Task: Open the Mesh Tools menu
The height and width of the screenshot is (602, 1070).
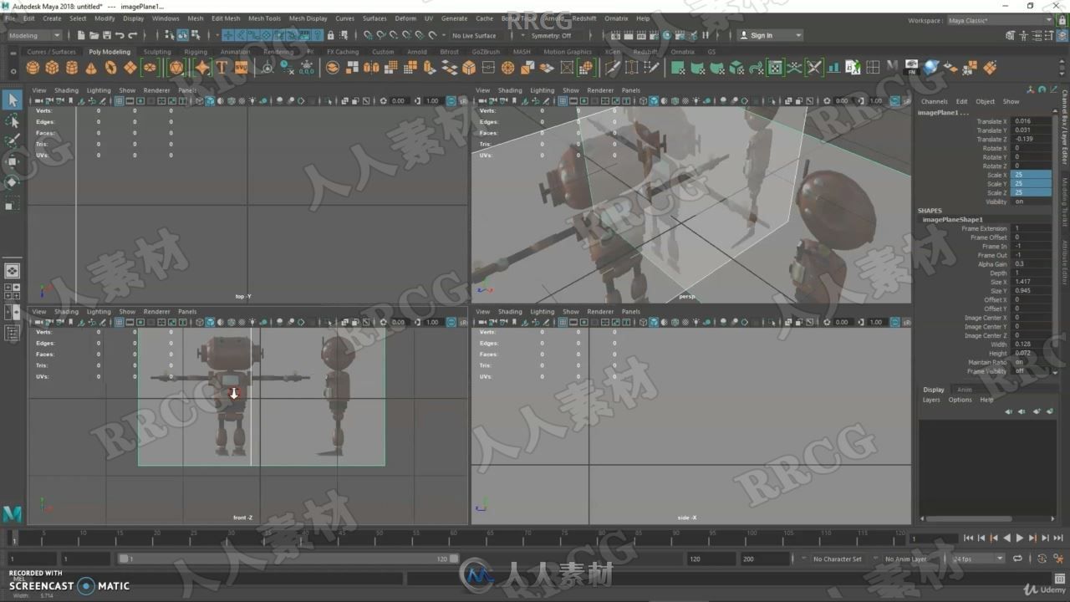Action: tap(264, 18)
